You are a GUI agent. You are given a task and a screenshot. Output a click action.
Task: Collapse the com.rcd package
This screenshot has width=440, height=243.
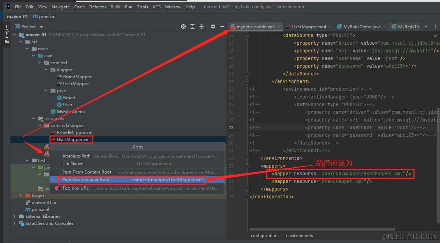click(x=40, y=63)
